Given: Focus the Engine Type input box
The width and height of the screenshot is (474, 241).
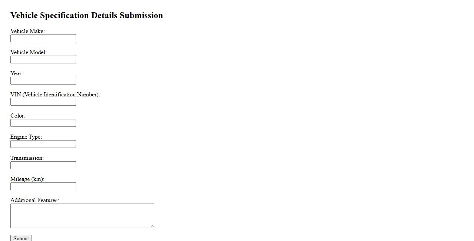Looking at the screenshot, I should click(43, 144).
